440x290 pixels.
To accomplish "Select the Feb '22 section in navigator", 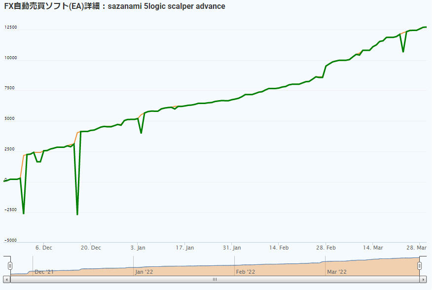I will coord(246,272).
